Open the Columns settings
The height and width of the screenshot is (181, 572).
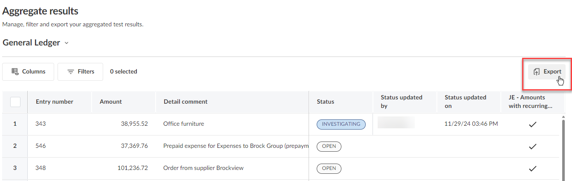(28, 72)
